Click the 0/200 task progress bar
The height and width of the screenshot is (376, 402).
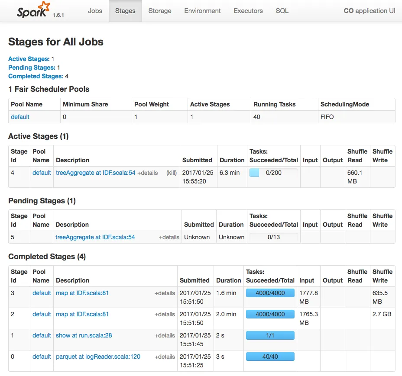tap(273, 173)
